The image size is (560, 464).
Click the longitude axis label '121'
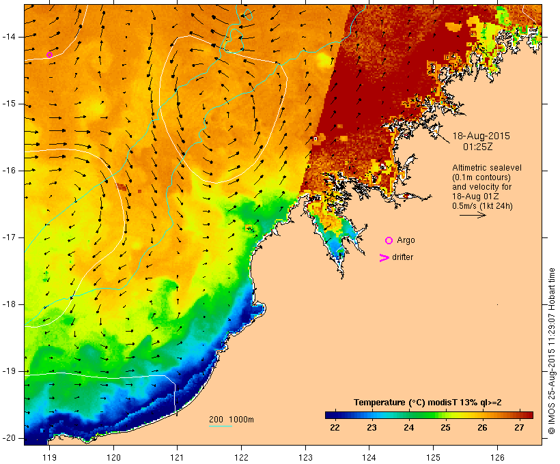tap(177, 457)
